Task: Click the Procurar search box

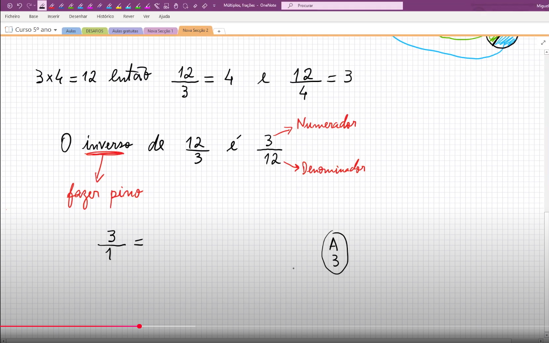Action: (342, 6)
